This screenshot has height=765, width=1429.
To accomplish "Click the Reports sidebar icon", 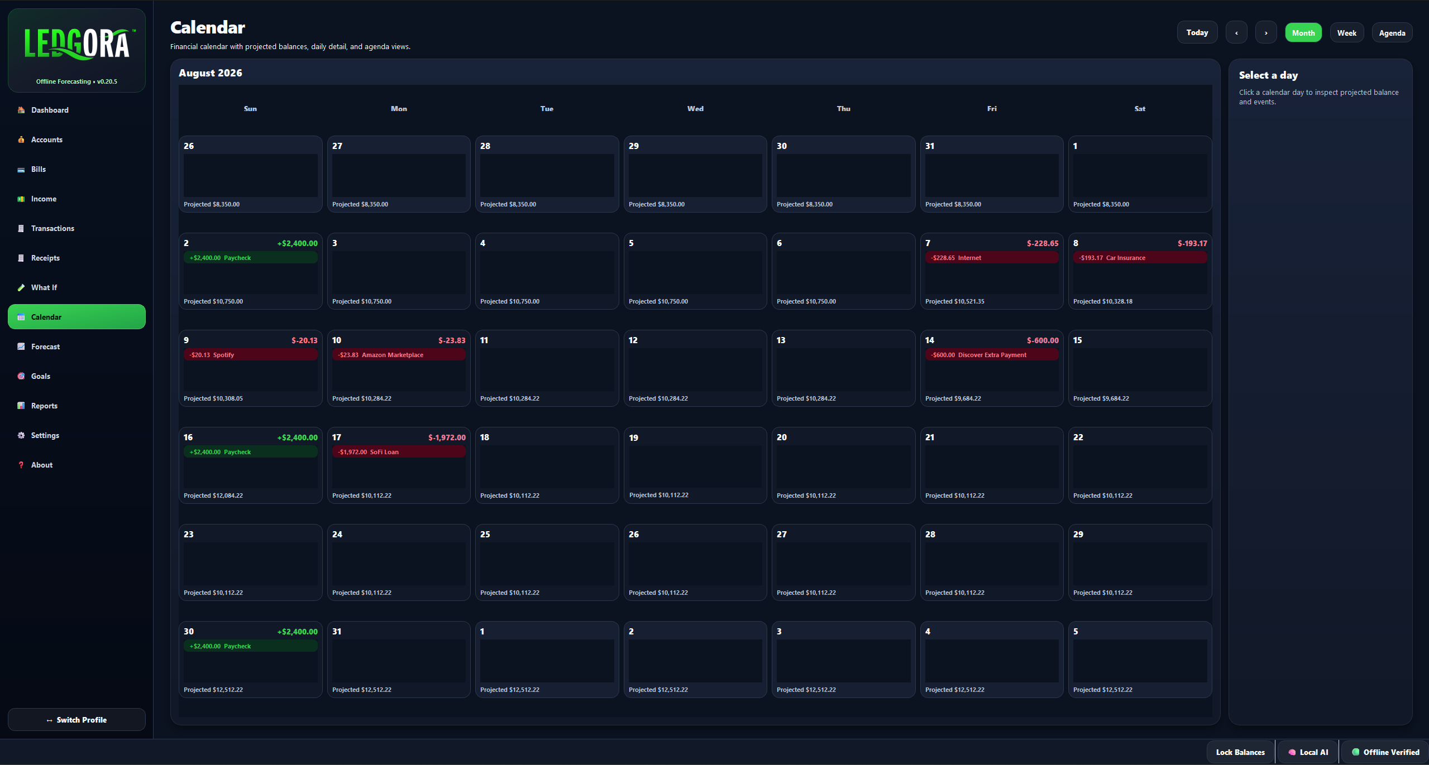I will pos(21,406).
